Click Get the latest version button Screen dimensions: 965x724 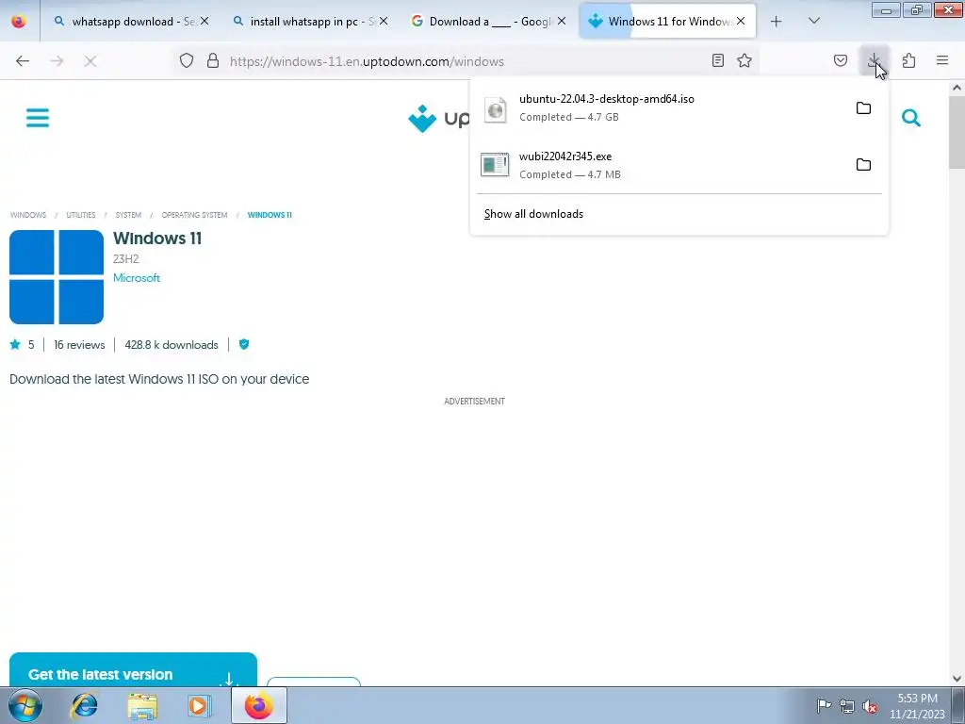(x=133, y=670)
